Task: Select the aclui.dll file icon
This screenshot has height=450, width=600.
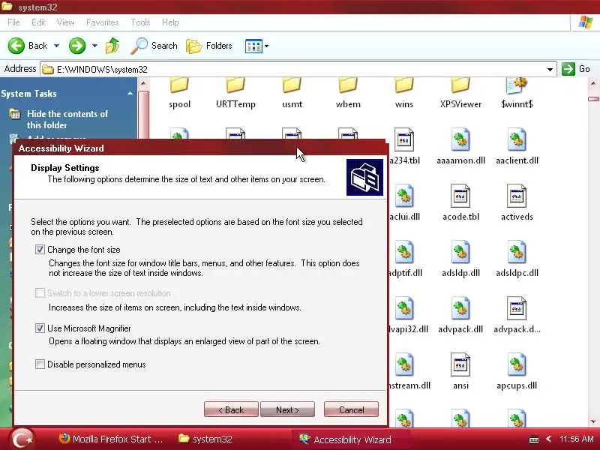Action: (x=404, y=196)
